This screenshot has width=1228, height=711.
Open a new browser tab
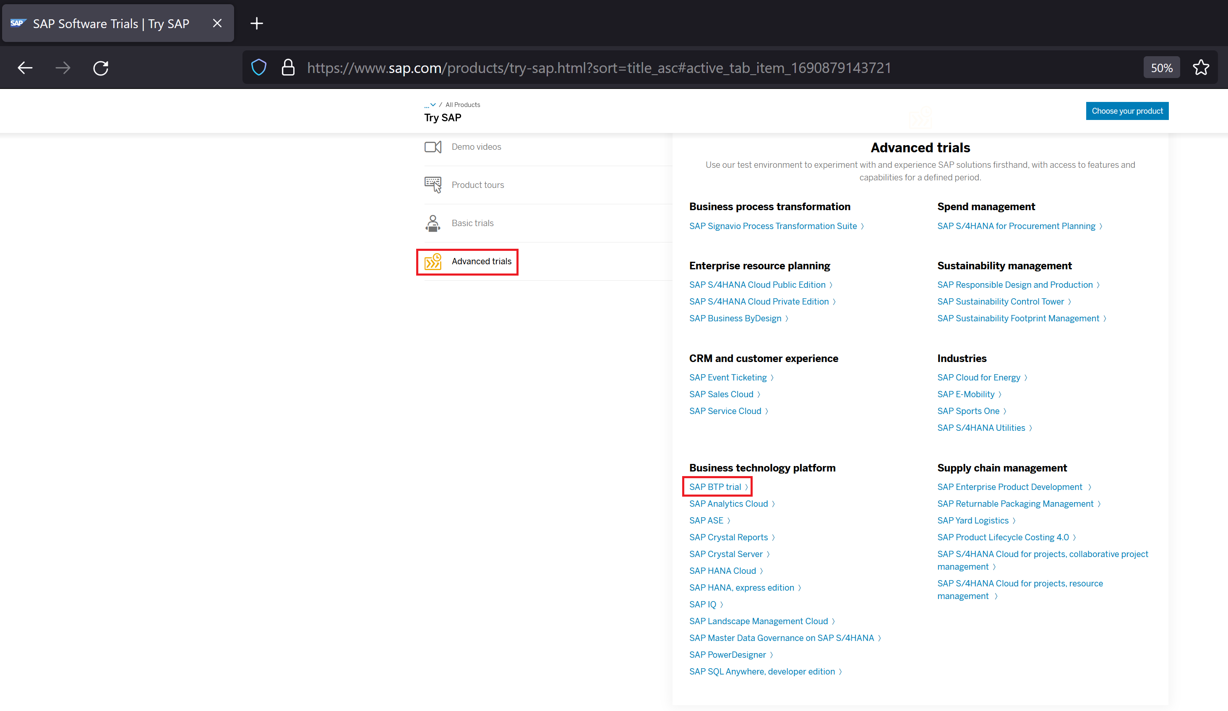pos(256,23)
